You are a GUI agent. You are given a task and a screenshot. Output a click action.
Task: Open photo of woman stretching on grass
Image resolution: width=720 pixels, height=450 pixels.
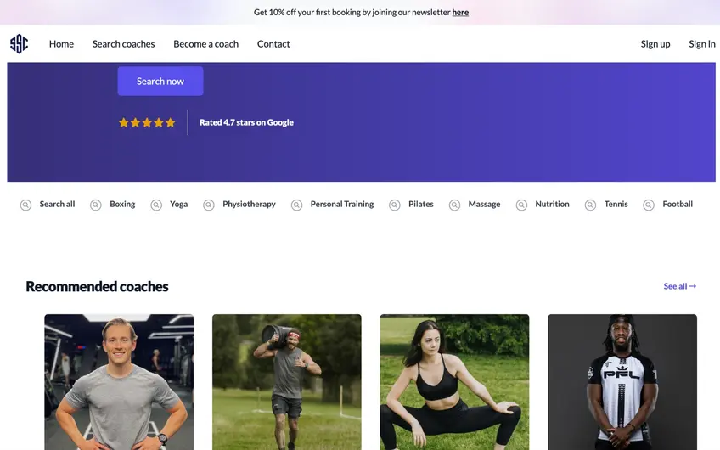click(x=454, y=382)
